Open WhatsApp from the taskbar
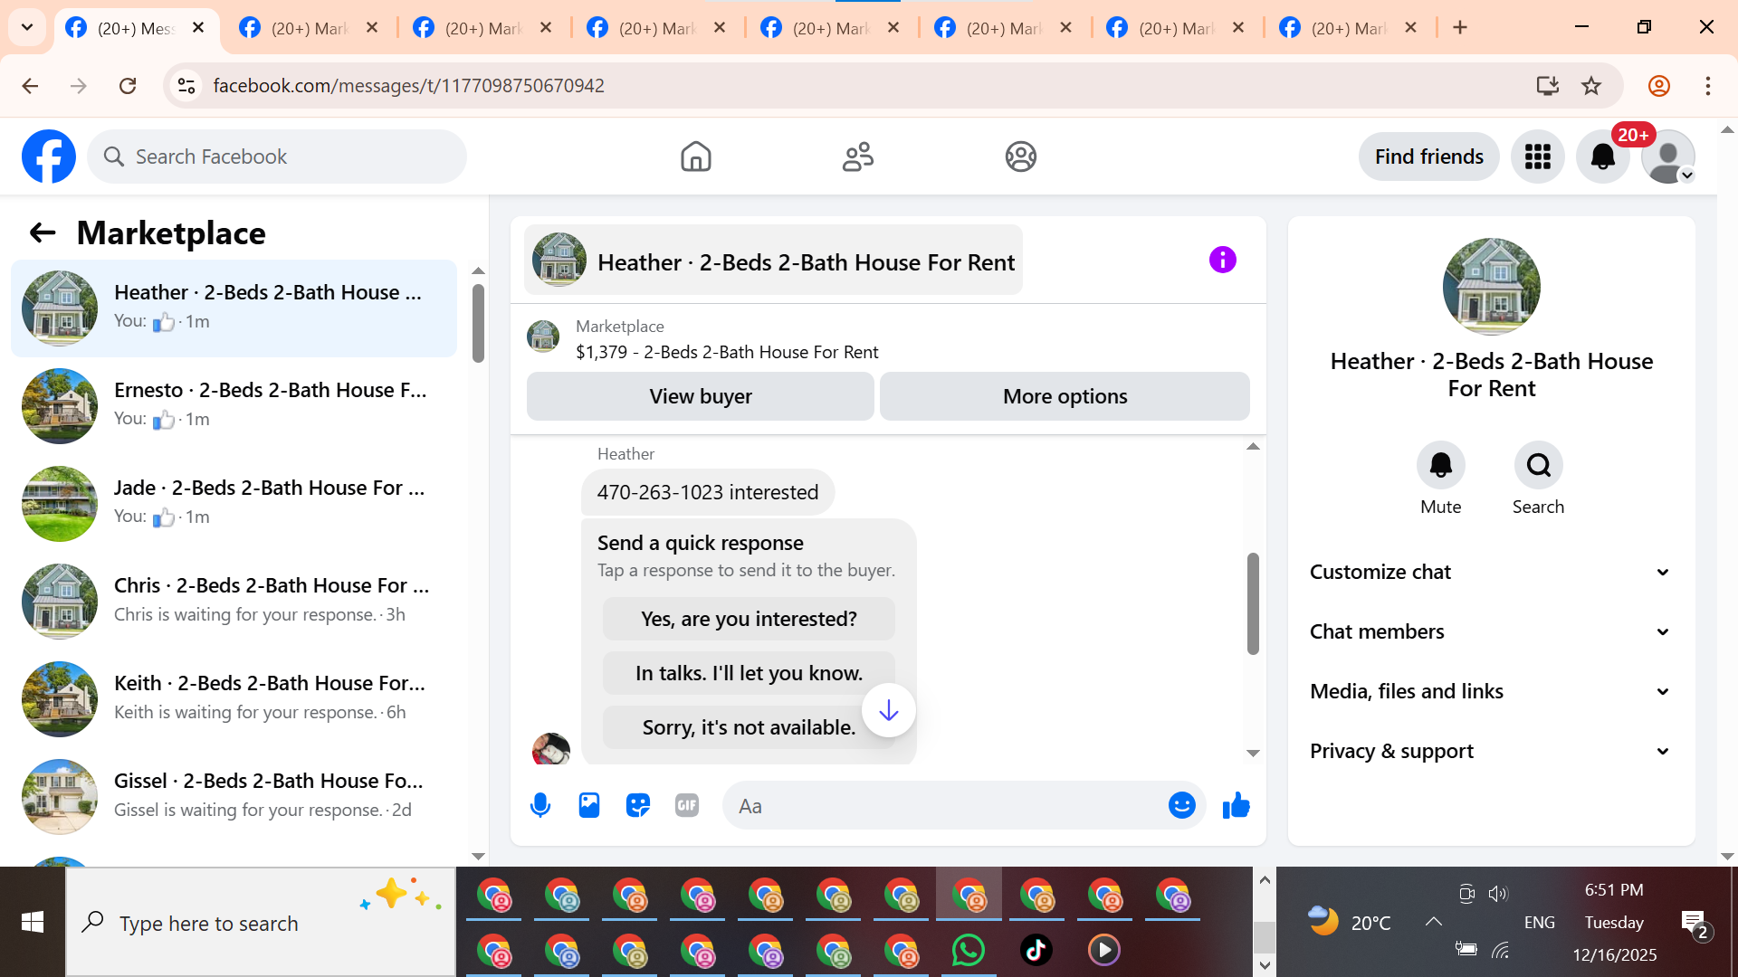1738x977 pixels. (968, 950)
